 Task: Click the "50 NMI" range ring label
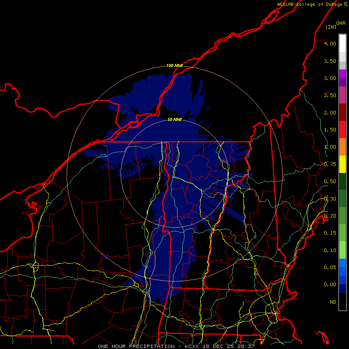(x=174, y=119)
